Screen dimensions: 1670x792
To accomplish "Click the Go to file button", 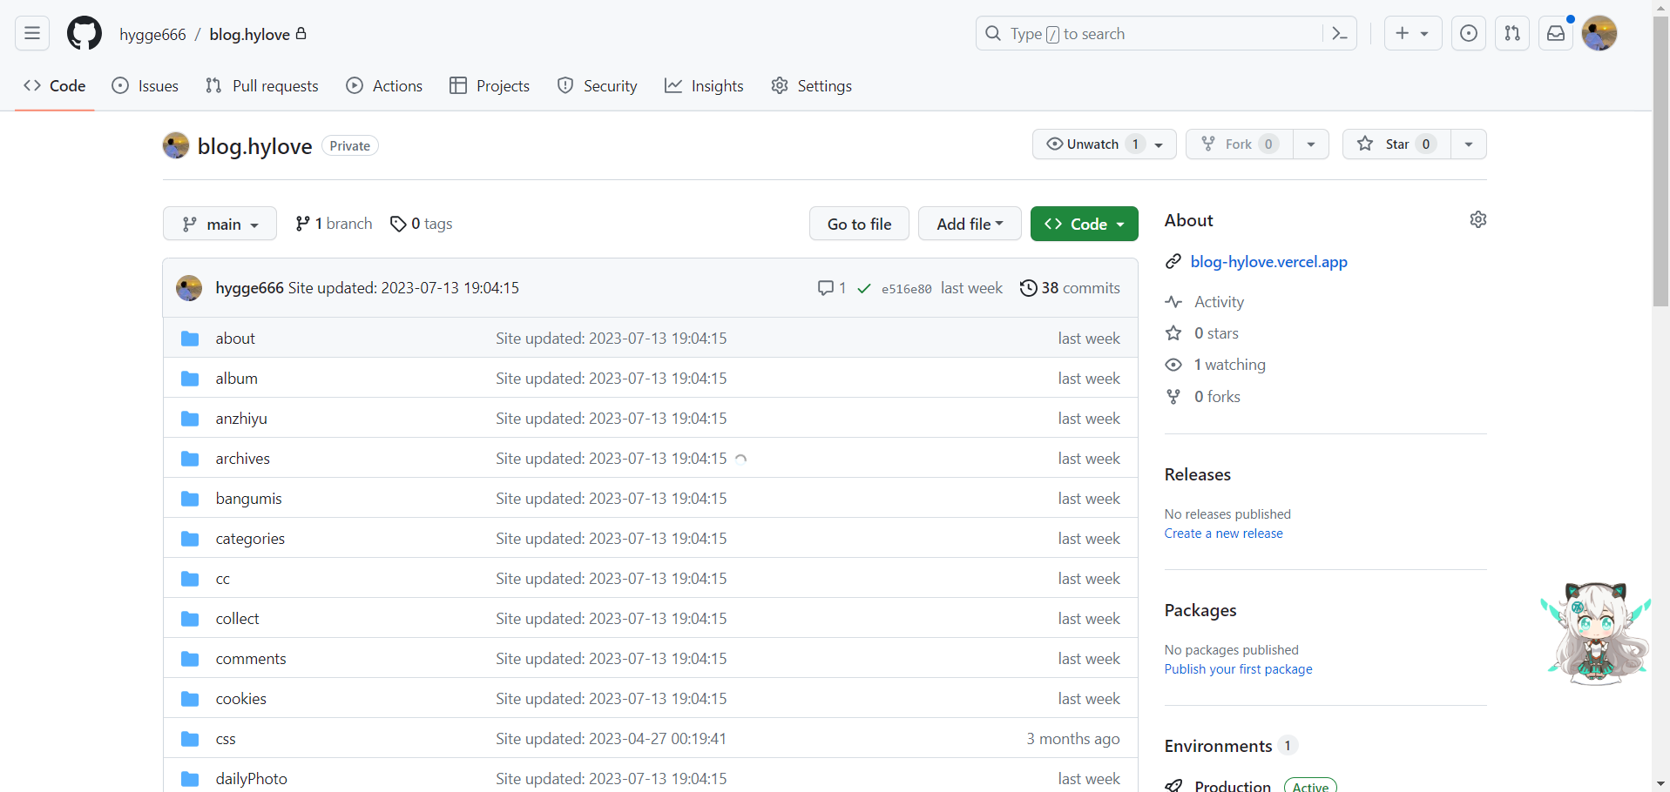I will (859, 224).
